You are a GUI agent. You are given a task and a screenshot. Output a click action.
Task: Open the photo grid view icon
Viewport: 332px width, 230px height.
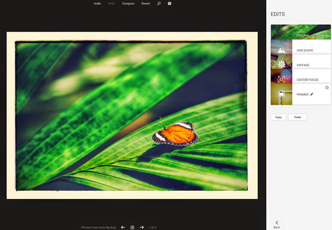coord(132,227)
